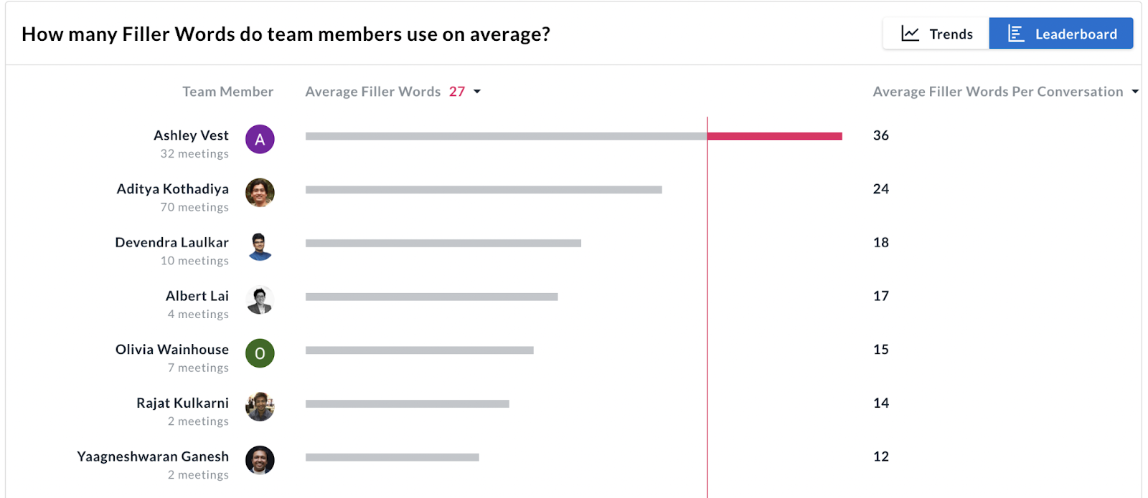Click the red portion of Ashley's bar
1148x498 pixels.
click(x=775, y=136)
